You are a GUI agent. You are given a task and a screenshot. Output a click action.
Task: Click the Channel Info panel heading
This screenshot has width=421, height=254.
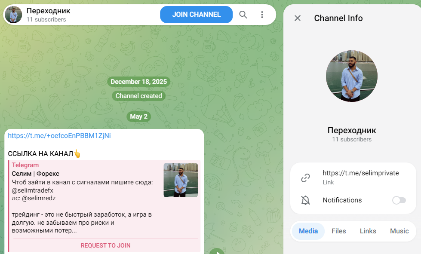(338, 18)
